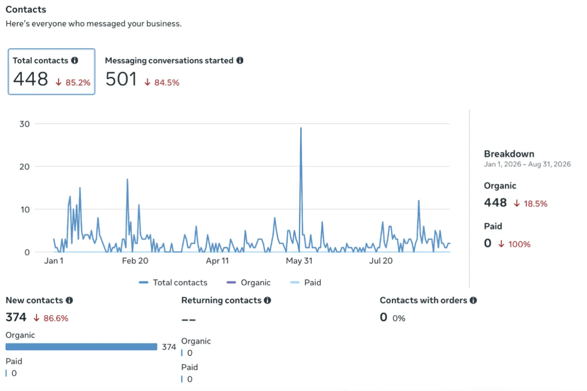Click the Apr 11 axis label
Viewport: 587px width, 391px height.
[x=217, y=261]
